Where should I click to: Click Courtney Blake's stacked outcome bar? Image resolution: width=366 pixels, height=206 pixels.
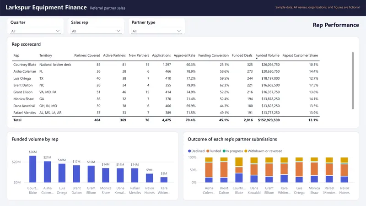point(239,170)
